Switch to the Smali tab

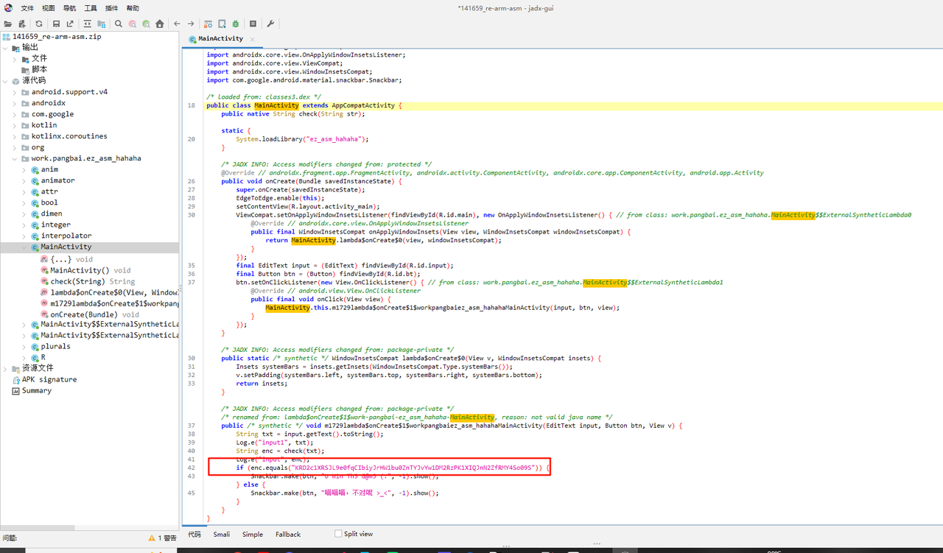tap(222, 535)
